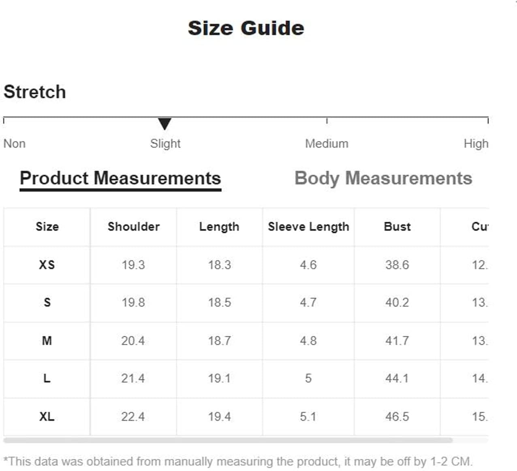The image size is (517, 471).
Task: Select the M size row label
Action: (x=47, y=340)
